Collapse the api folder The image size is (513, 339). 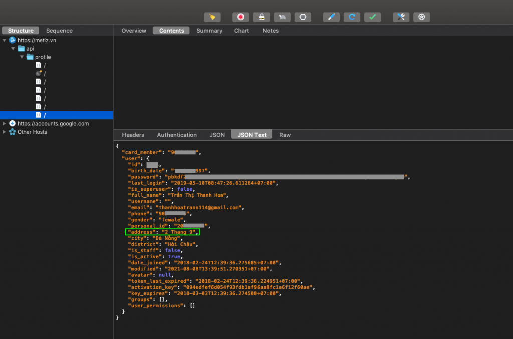click(x=13, y=49)
